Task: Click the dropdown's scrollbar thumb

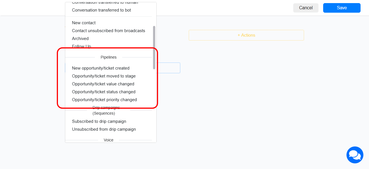Action: click(154, 47)
